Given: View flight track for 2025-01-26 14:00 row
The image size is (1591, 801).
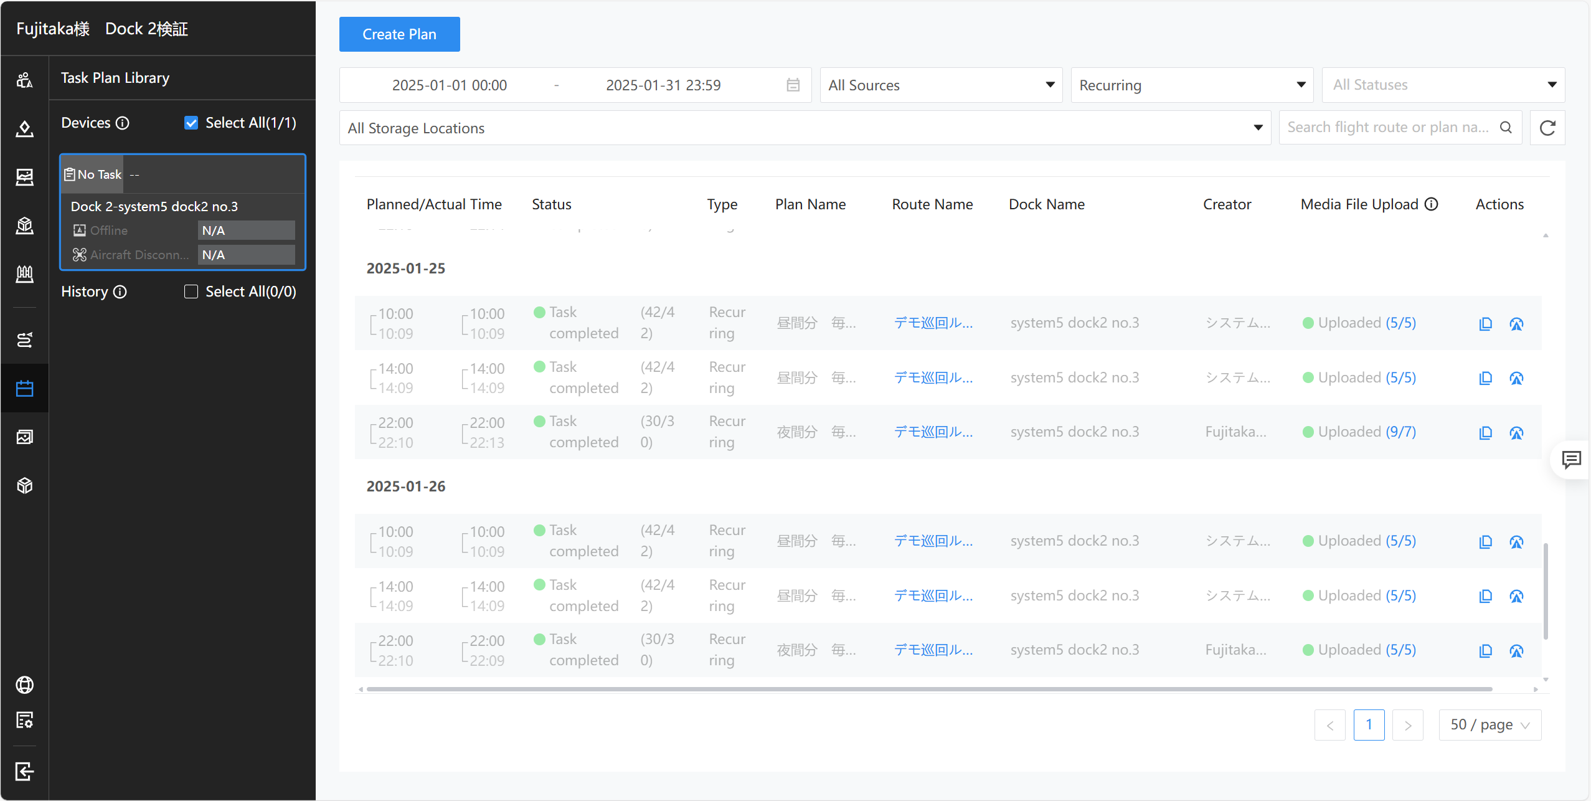Looking at the screenshot, I should pos(1516,596).
